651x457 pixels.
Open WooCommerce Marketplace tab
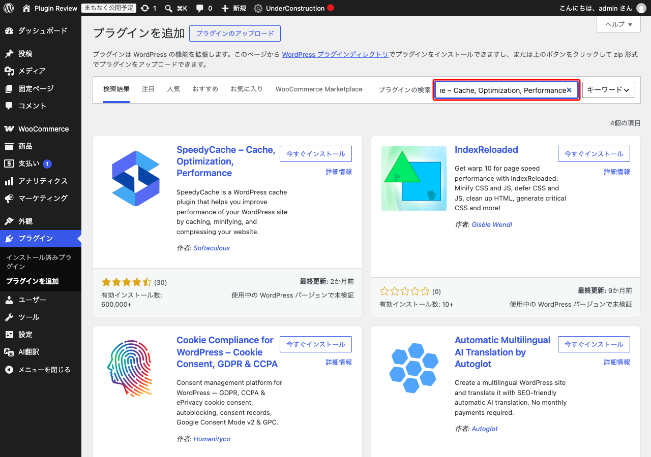[319, 89]
